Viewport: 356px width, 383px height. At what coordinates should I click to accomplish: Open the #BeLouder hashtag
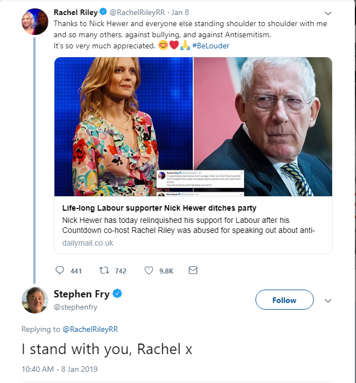(210, 45)
